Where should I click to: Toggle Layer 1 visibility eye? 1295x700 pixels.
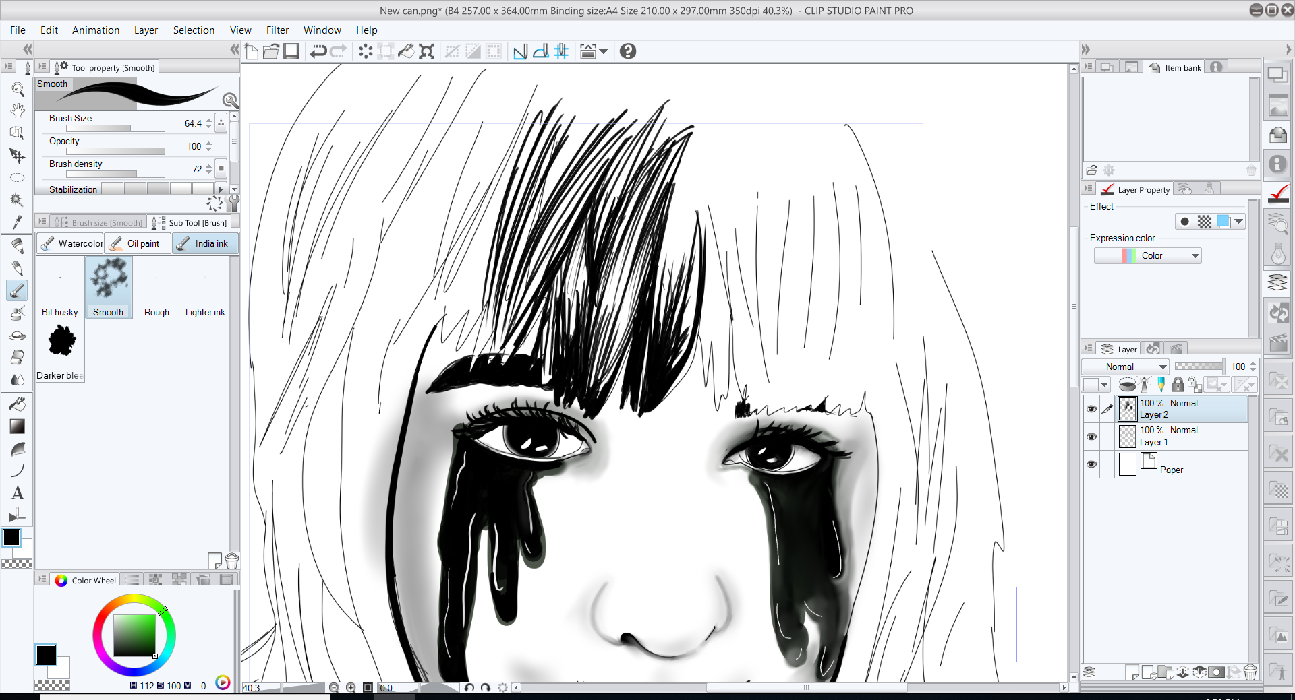point(1091,437)
